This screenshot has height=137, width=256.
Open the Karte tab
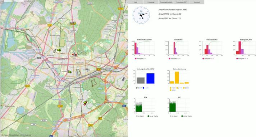point(136,2)
